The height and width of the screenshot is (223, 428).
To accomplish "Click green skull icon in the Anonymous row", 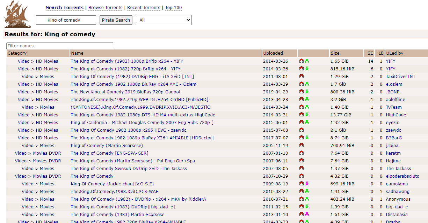I will [307, 199].
